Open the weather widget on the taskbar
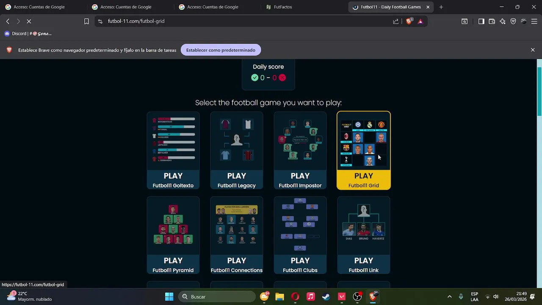This screenshot has width=542, height=305. 30,297
